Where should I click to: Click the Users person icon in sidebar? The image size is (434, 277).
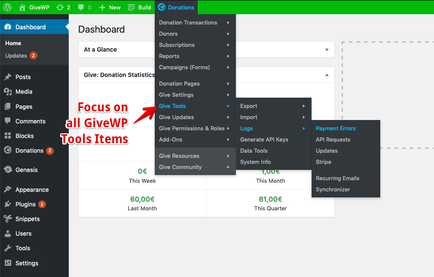pos(8,234)
